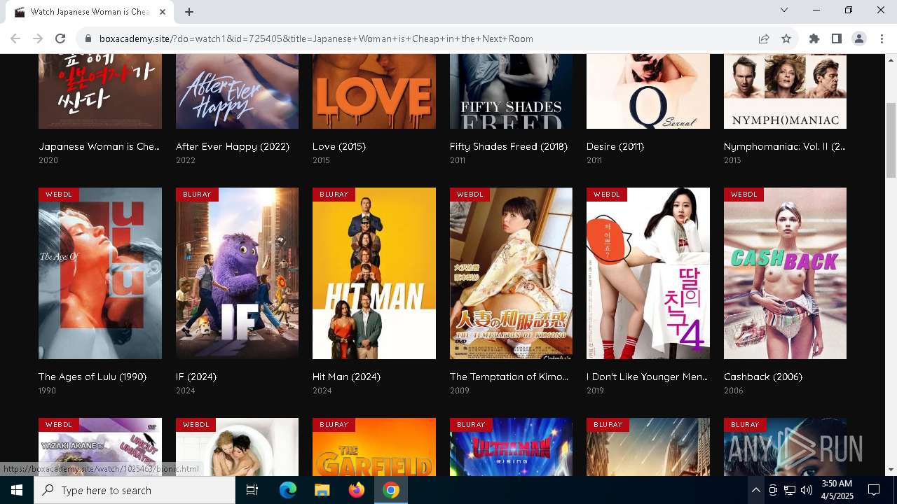Open the IF (2024) poster
Image resolution: width=897 pixels, height=504 pixels.
coord(237,273)
